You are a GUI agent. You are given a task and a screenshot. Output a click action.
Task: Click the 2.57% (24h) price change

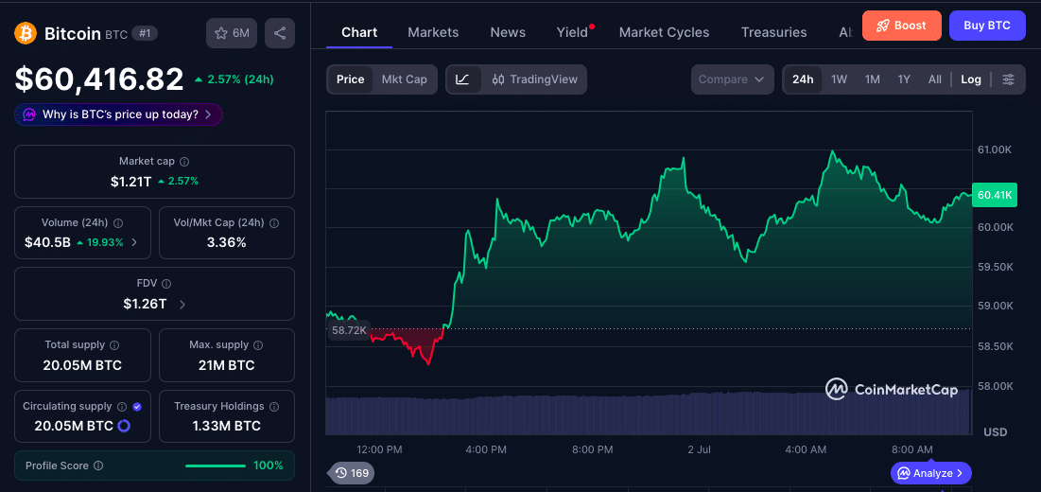tap(234, 79)
